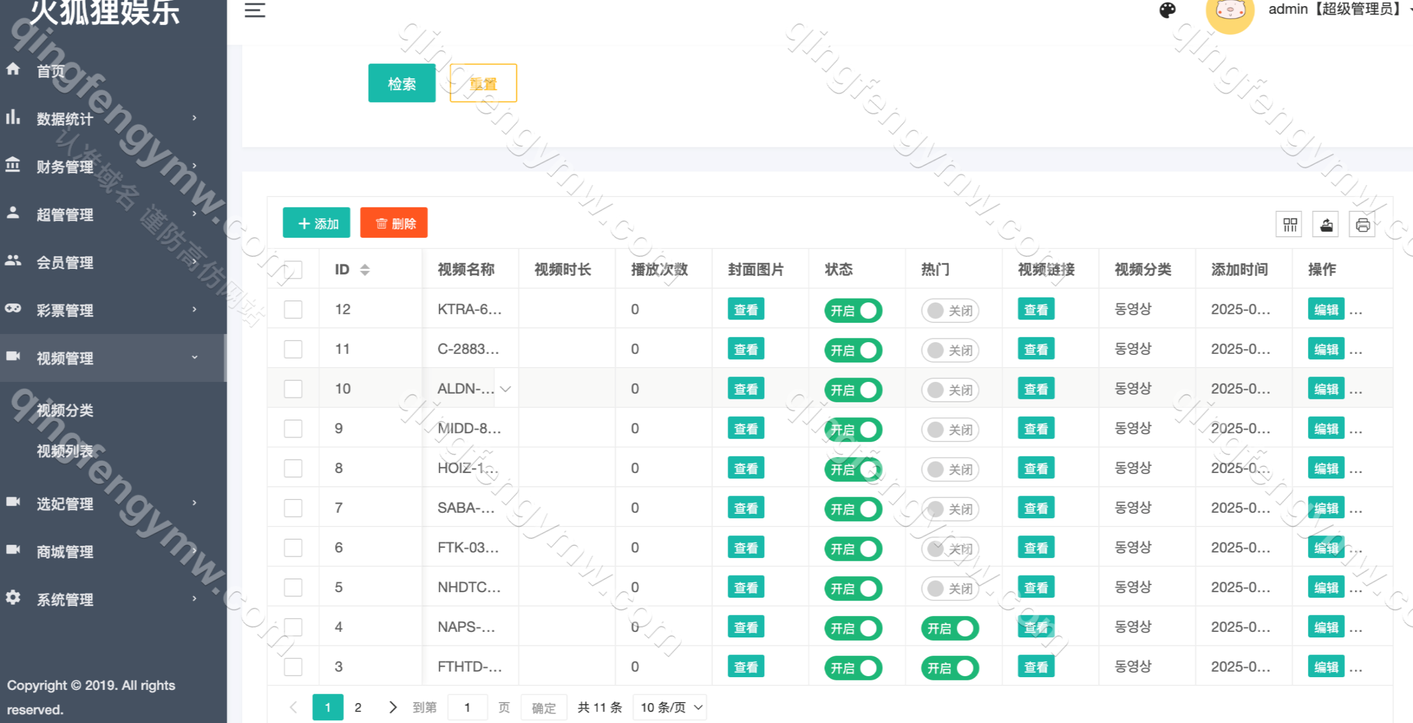
Task: Sort the table by ID column arrows
Action: pyautogui.click(x=365, y=269)
